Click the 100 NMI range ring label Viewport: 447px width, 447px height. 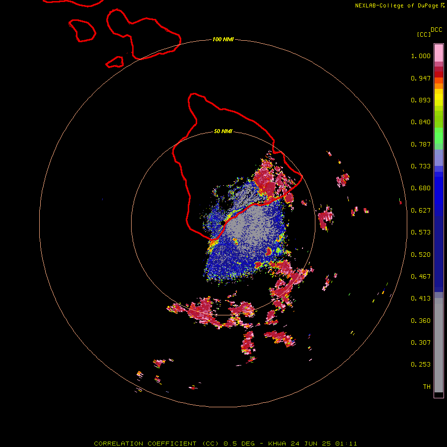223,39
